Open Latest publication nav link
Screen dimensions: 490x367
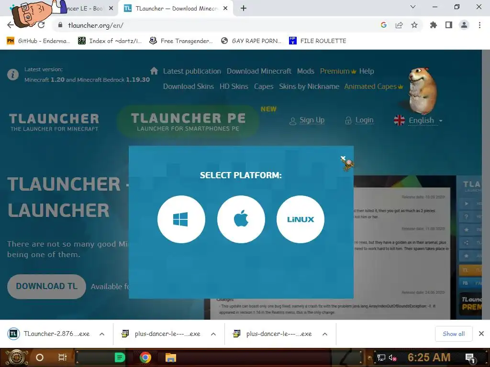192,71
